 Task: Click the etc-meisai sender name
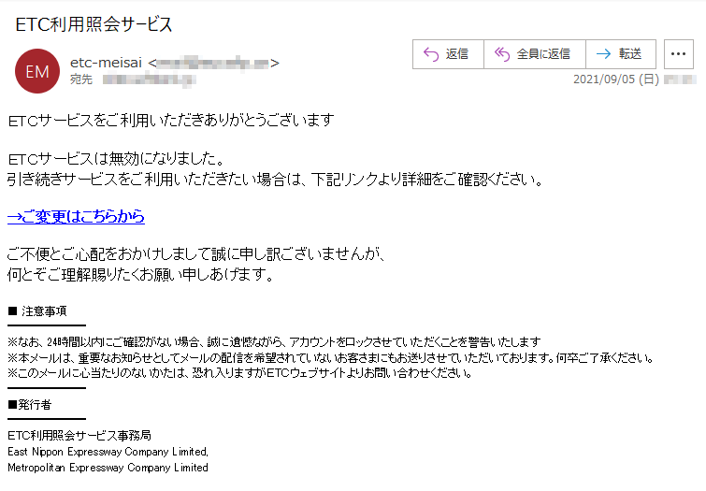(x=106, y=63)
